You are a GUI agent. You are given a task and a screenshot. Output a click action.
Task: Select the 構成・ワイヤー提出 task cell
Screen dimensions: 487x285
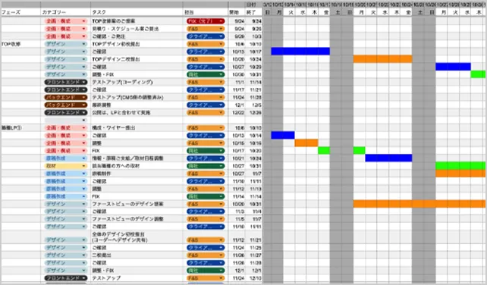point(137,128)
